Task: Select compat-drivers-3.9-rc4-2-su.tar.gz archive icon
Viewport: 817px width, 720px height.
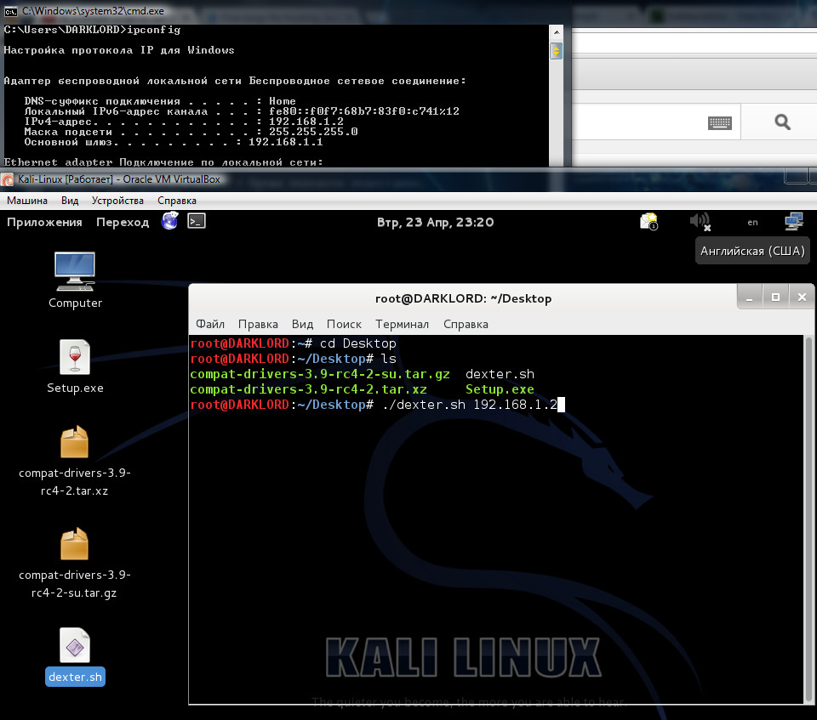Action: (75, 544)
